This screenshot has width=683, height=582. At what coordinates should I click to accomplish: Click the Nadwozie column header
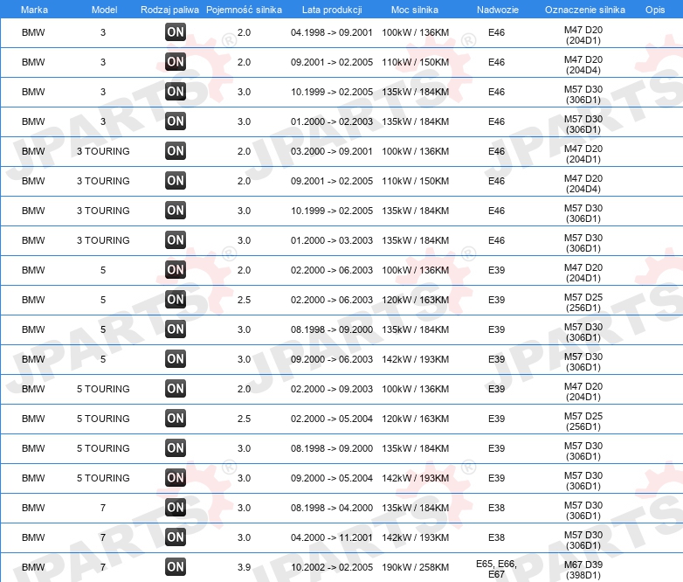tap(498, 10)
